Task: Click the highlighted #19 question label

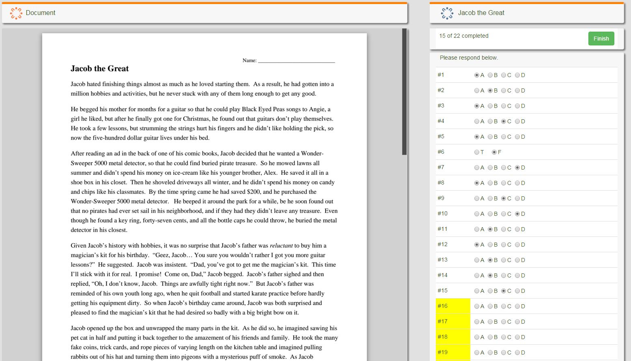Action: click(453, 352)
